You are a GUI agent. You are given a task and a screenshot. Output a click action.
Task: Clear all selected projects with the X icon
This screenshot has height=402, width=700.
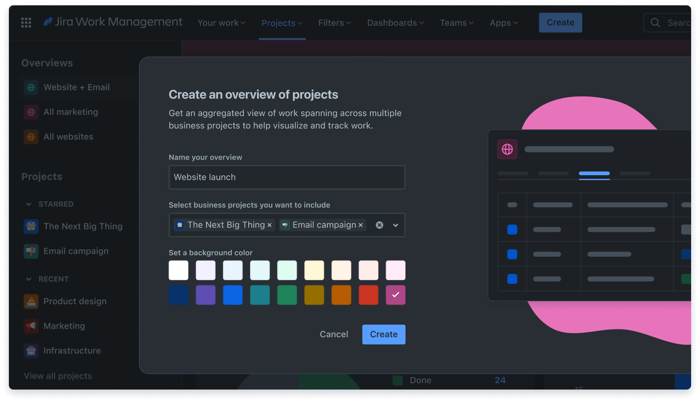click(x=379, y=225)
